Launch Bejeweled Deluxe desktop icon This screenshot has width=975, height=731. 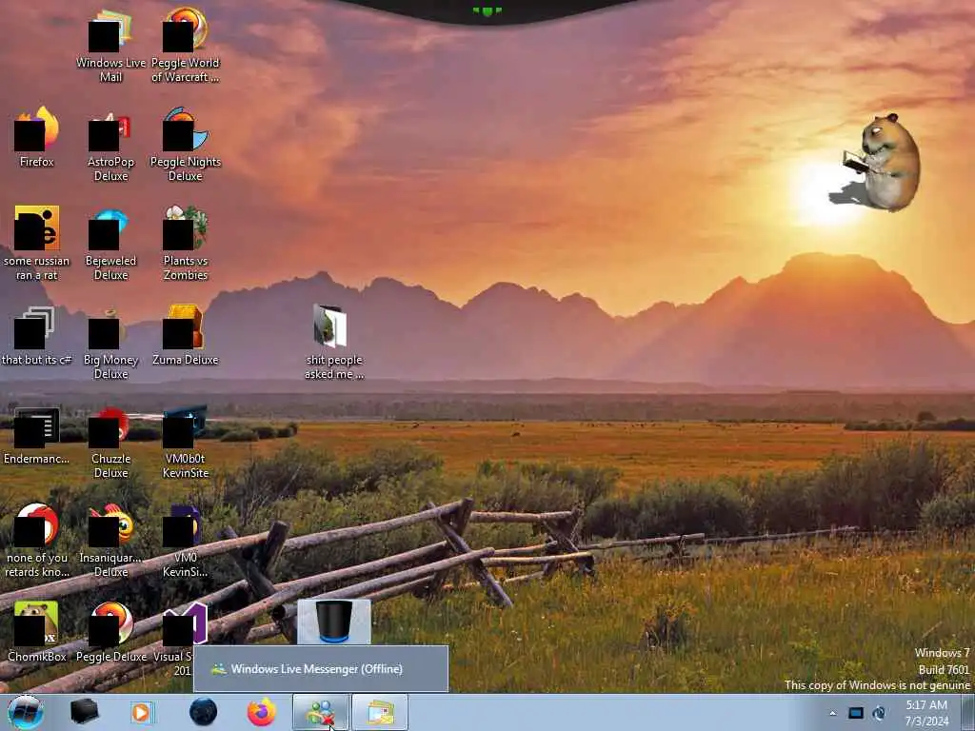[x=110, y=243]
